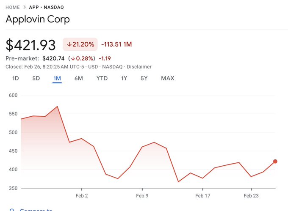Switch chart to YTD view
The image size is (288, 211).
point(102,78)
